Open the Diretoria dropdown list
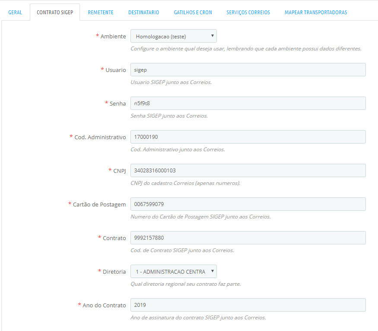 pos(173,272)
